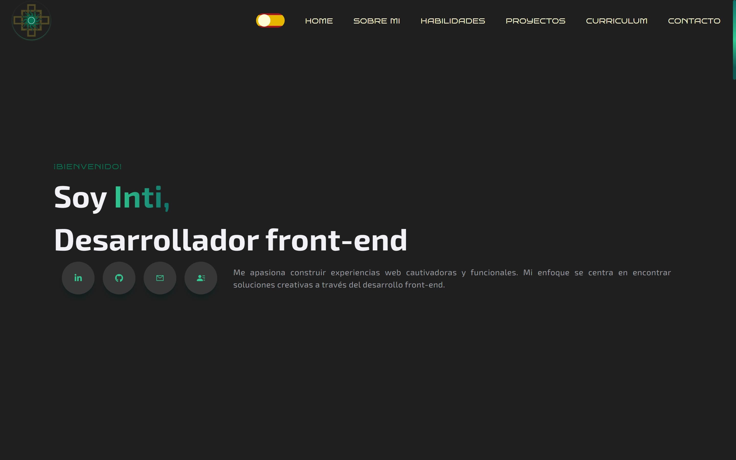Click the social media group icon
The width and height of the screenshot is (736, 460).
[200, 278]
